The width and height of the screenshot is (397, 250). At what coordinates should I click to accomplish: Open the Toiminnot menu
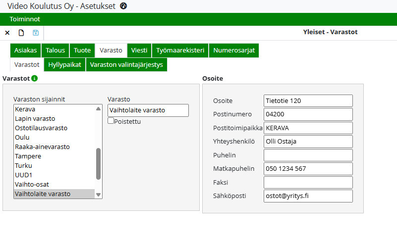25,19
